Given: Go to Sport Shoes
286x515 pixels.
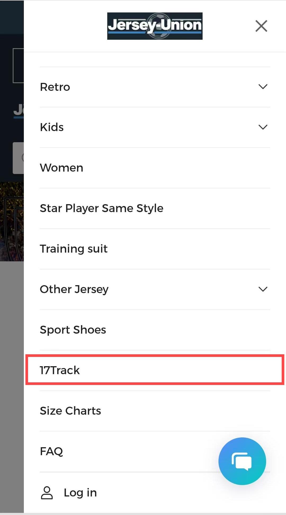Looking at the screenshot, I should pyautogui.click(x=73, y=330).
